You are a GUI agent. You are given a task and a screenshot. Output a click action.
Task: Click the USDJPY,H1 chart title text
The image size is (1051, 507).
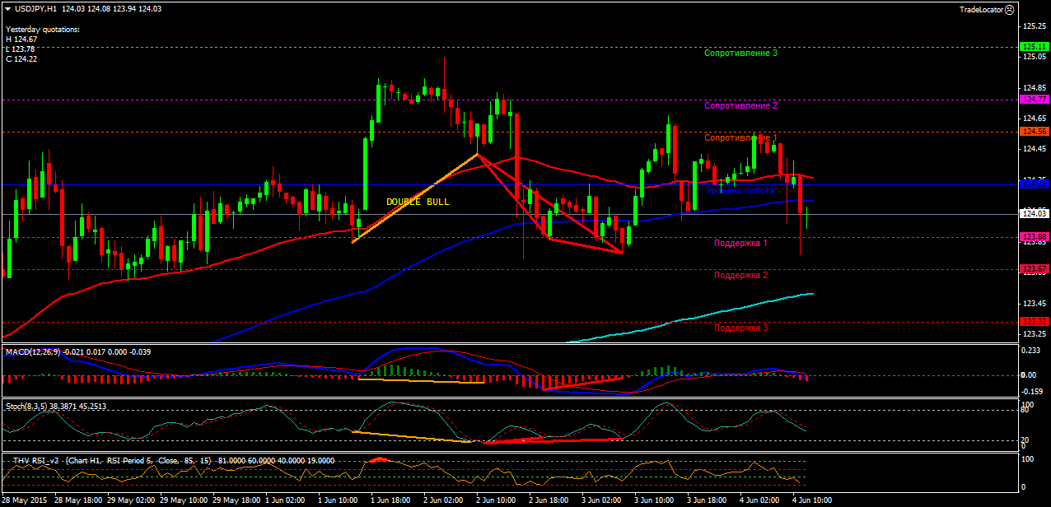36,8
